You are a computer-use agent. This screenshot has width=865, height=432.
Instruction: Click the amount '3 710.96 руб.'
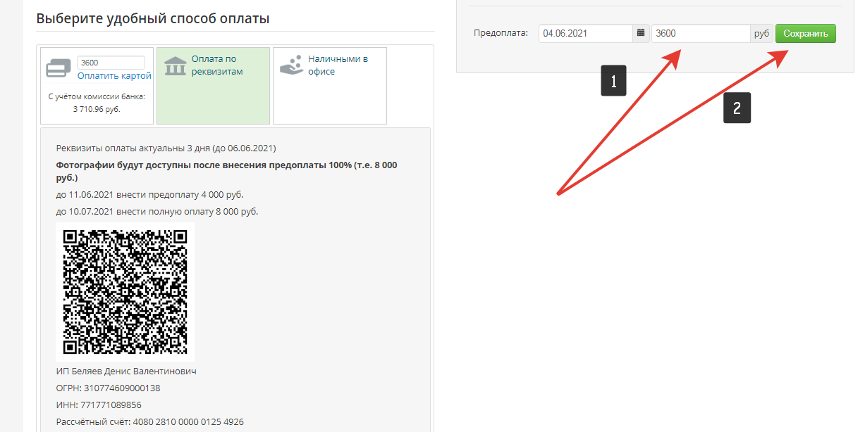(97, 109)
